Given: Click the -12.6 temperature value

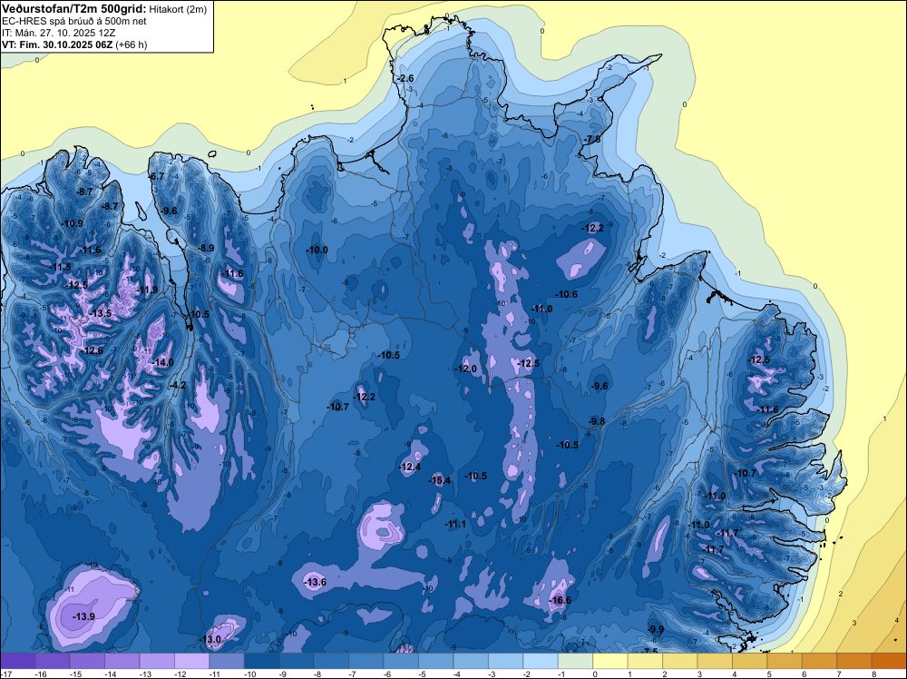Looking at the screenshot, I should click(x=93, y=350).
